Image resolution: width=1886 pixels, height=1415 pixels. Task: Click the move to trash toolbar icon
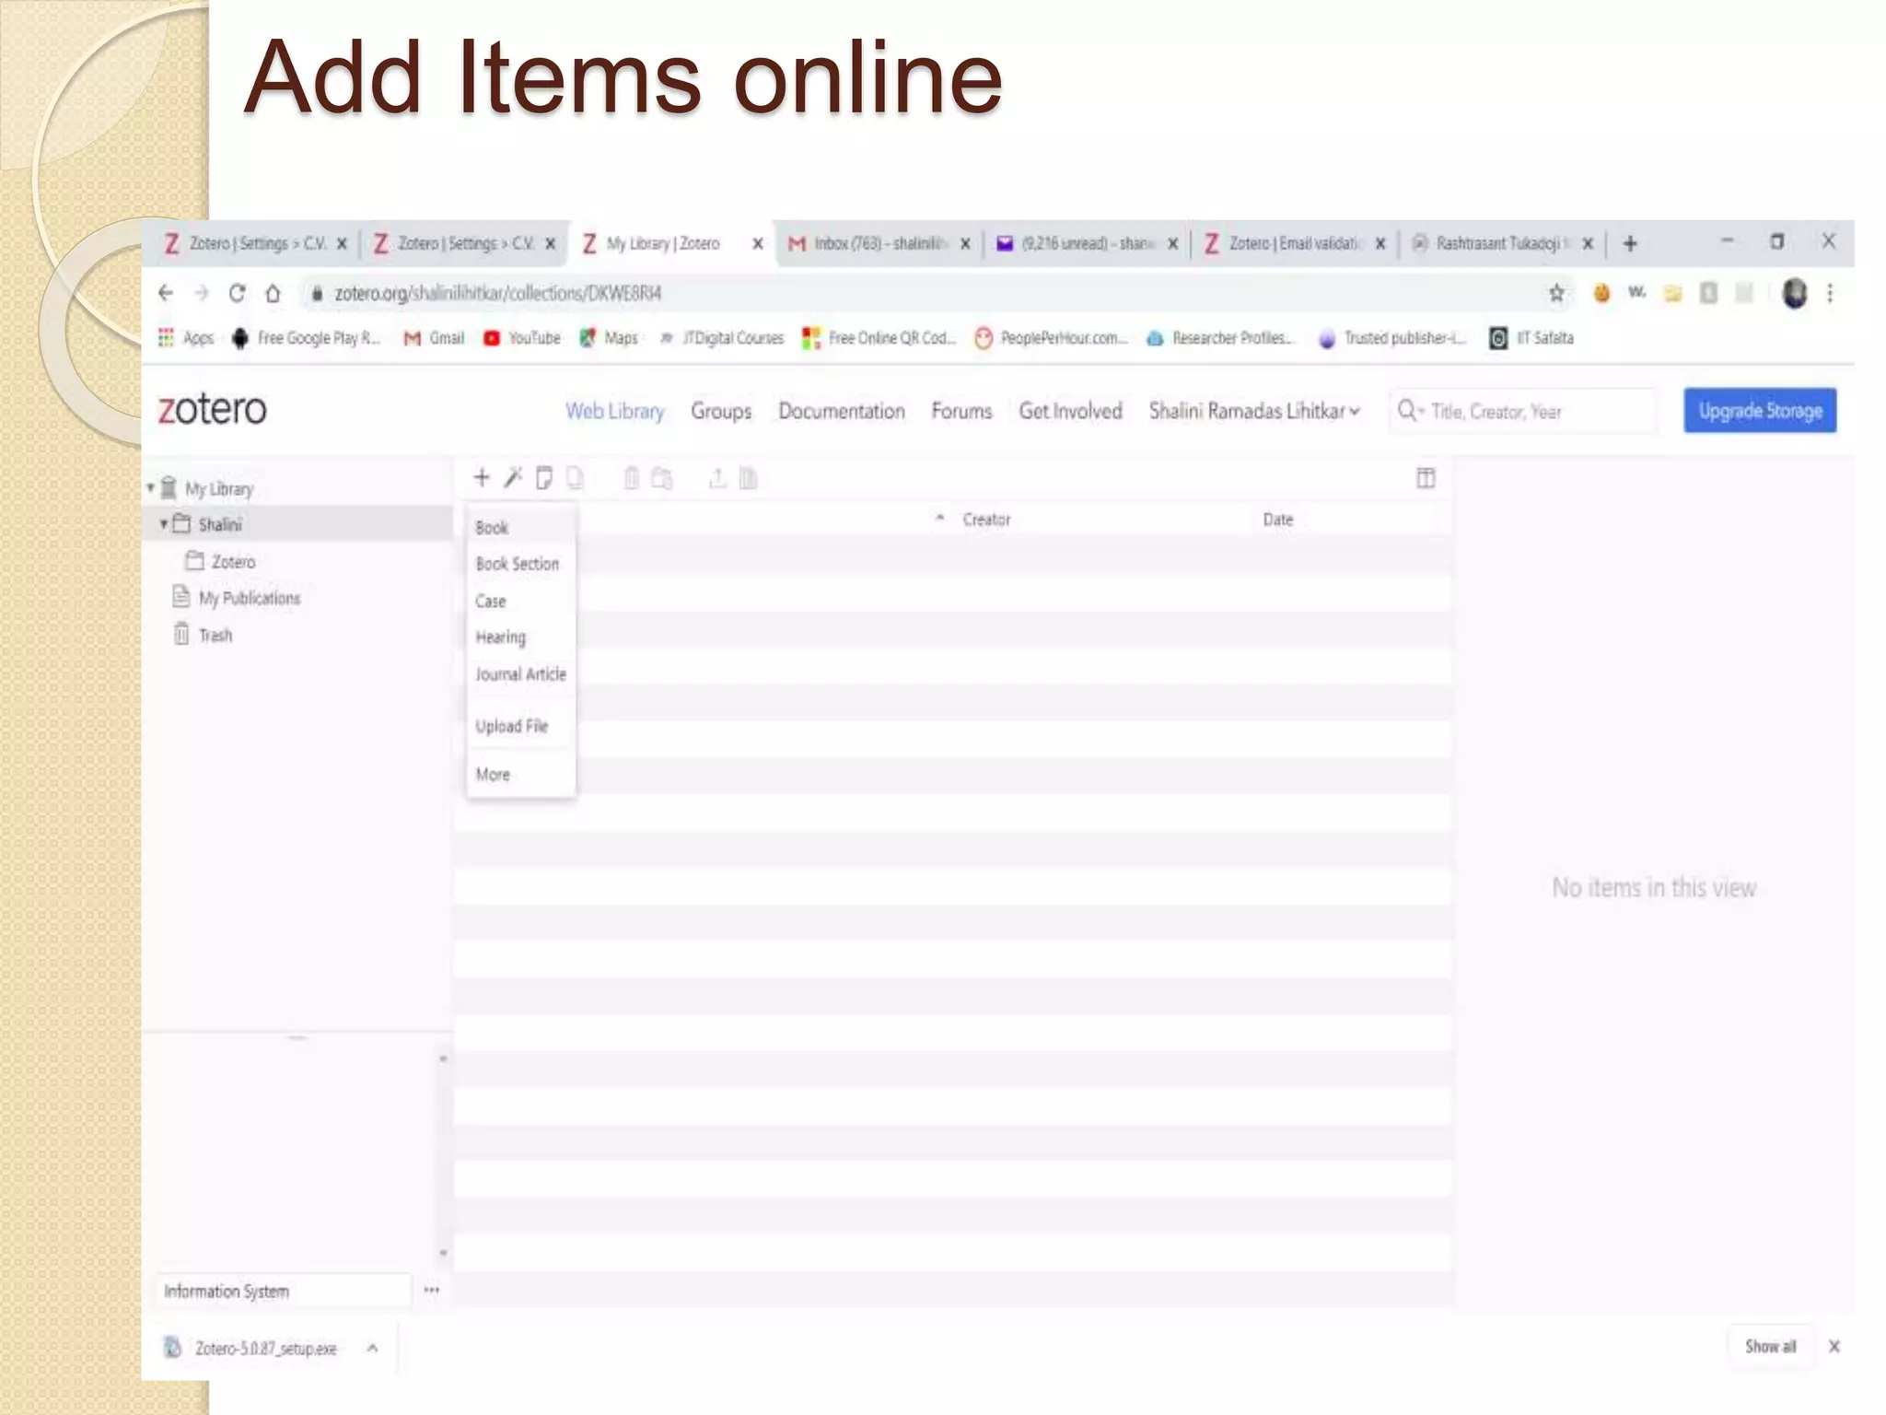coord(631,477)
